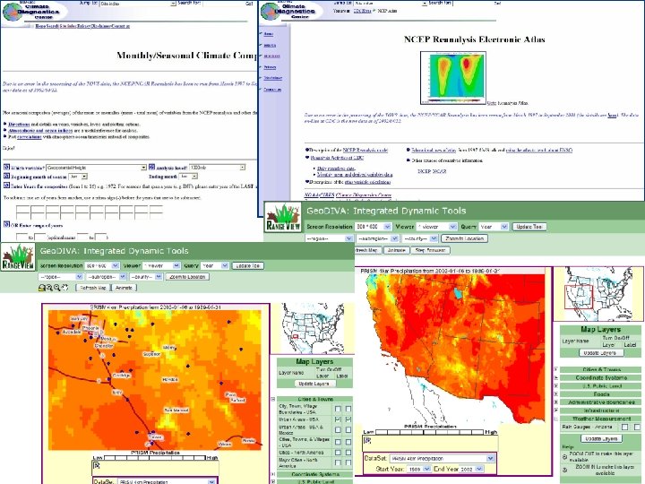Toggle City, Town, Village Boundaries layer checkbox
The image size is (645, 484).
pos(338,409)
